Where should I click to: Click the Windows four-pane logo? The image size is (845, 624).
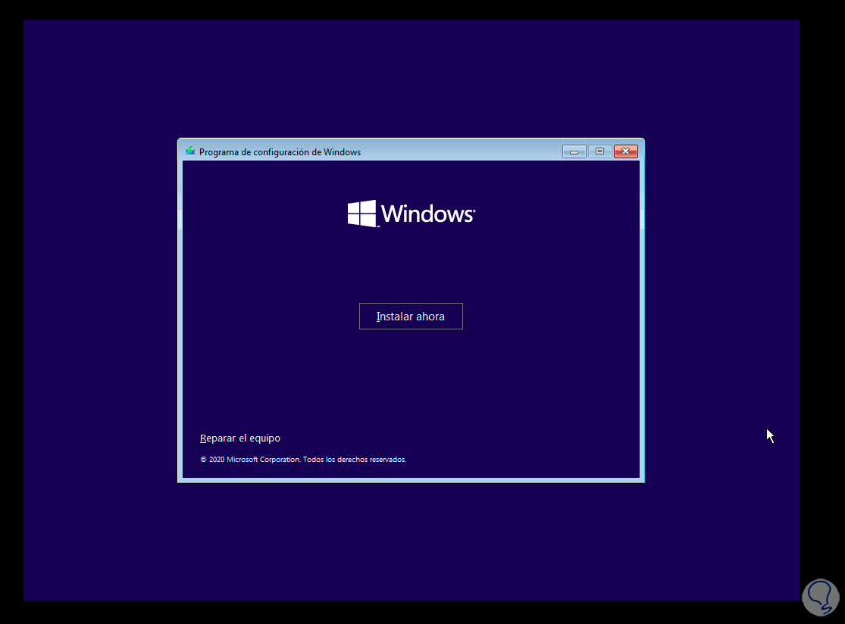(360, 213)
